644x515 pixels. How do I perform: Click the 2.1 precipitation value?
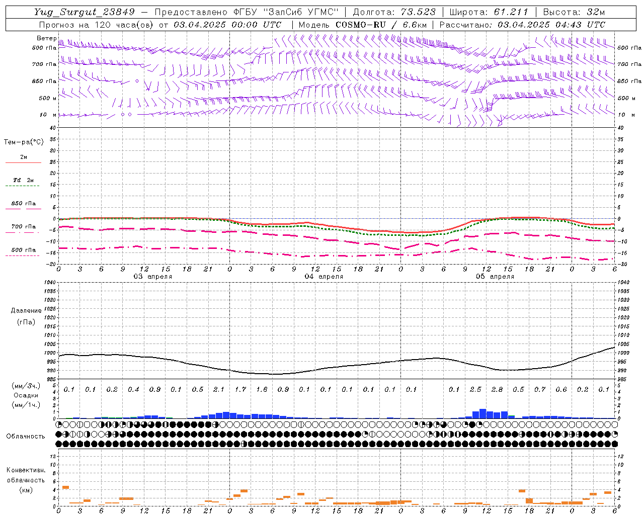(219, 390)
